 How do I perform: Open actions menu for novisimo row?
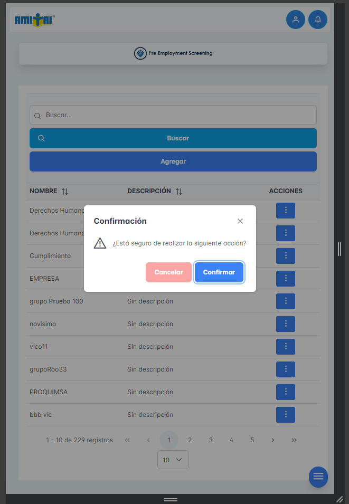coord(285,324)
